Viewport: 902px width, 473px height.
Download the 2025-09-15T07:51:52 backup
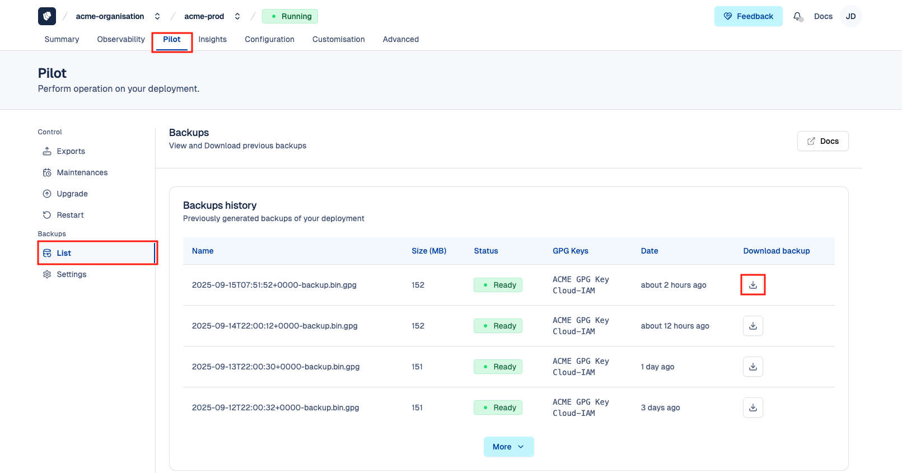(x=753, y=285)
